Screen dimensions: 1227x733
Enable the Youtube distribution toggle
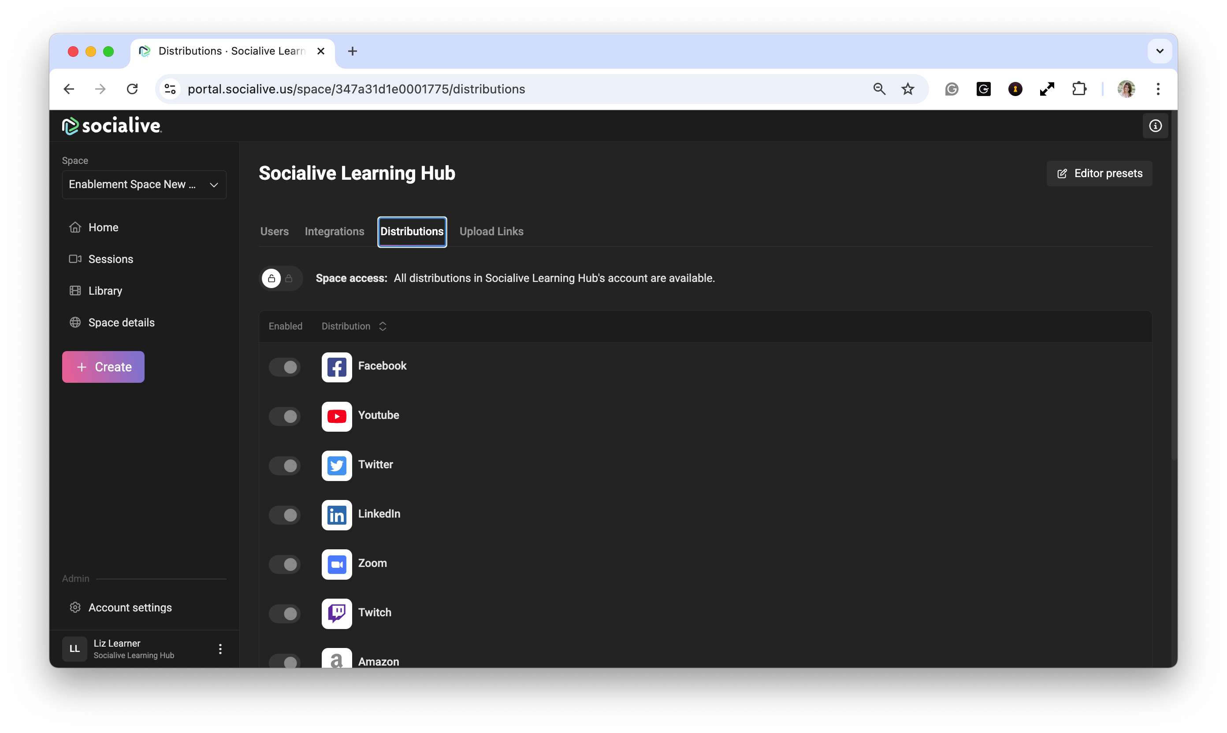(x=285, y=416)
